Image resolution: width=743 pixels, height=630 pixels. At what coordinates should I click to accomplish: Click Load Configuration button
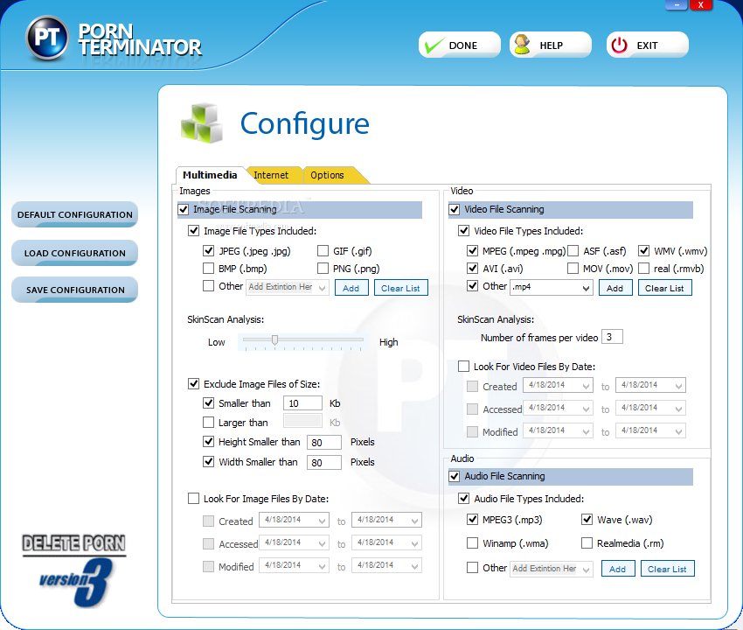click(75, 253)
